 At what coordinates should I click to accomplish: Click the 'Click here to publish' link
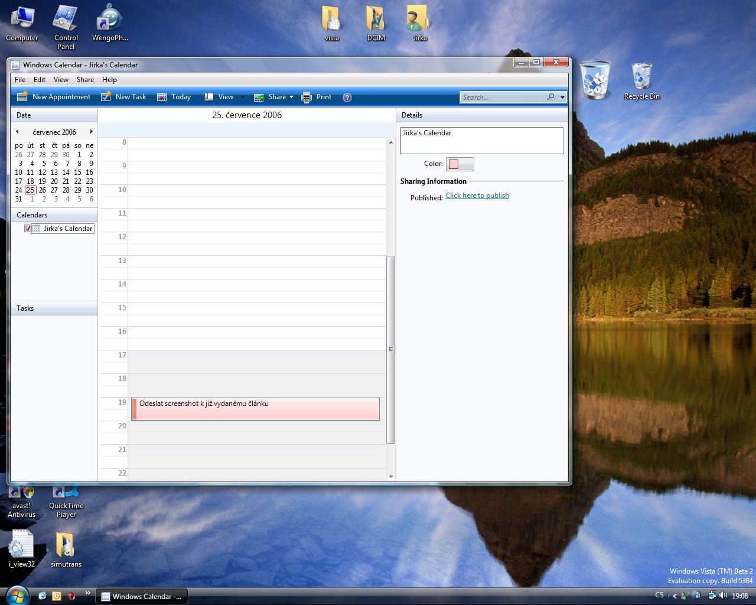pyautogui.click(x=477, y=196)
